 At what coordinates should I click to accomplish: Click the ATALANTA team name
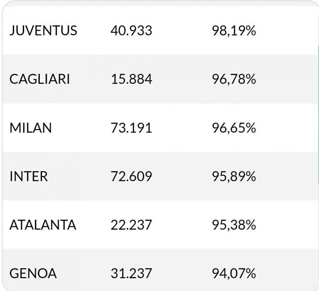pyautogui.click(x=43, y=225)
